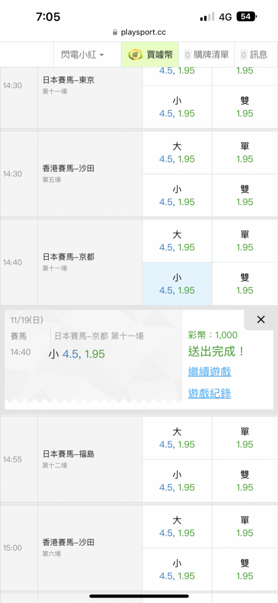Select 大 for 日本賽馬-京都 第十一場

pyautogui.click(x=177, y=241)
